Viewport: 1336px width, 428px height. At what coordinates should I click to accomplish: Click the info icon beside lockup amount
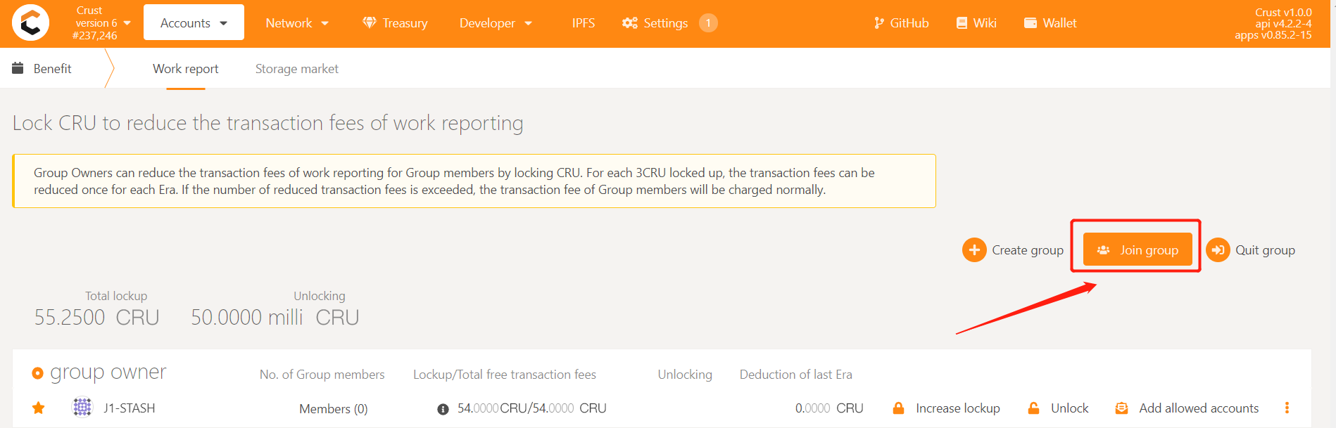point(443,409)
